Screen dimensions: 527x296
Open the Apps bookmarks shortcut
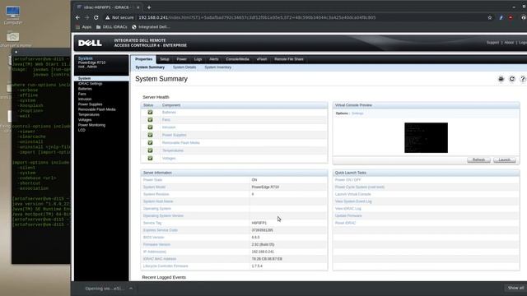pos(83,27)
